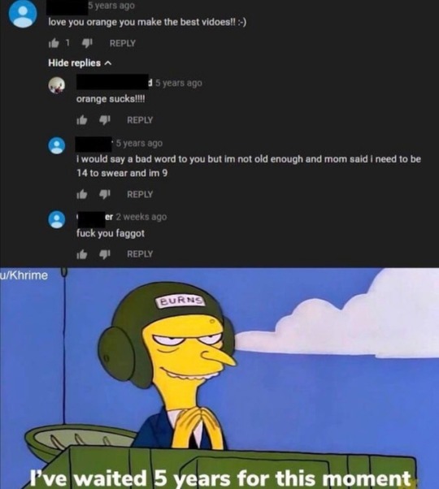Like the 'love you orange' top comment

(54, 43)
